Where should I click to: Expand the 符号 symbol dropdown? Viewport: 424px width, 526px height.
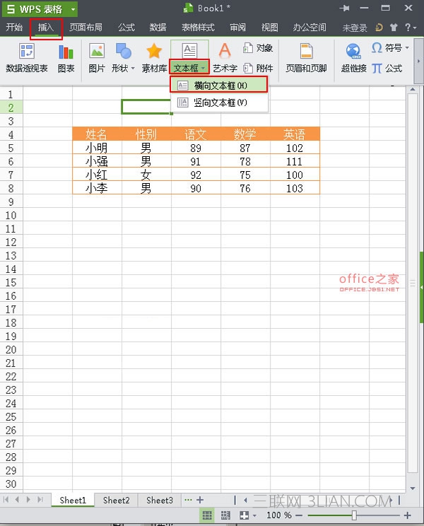407,47
